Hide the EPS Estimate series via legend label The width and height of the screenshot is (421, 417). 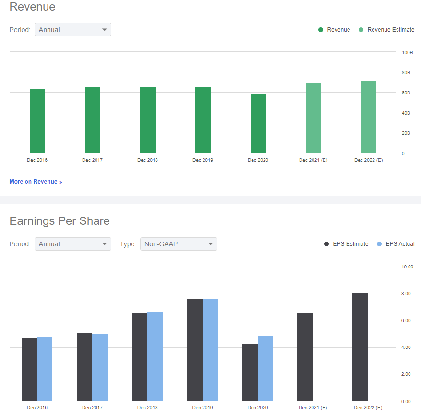350,244
